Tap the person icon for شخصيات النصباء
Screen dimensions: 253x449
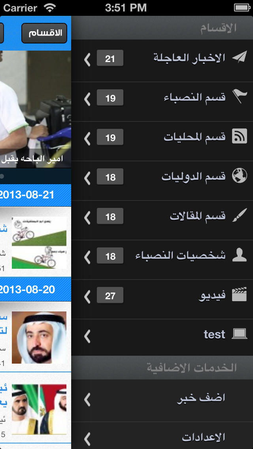click(239, 255)
